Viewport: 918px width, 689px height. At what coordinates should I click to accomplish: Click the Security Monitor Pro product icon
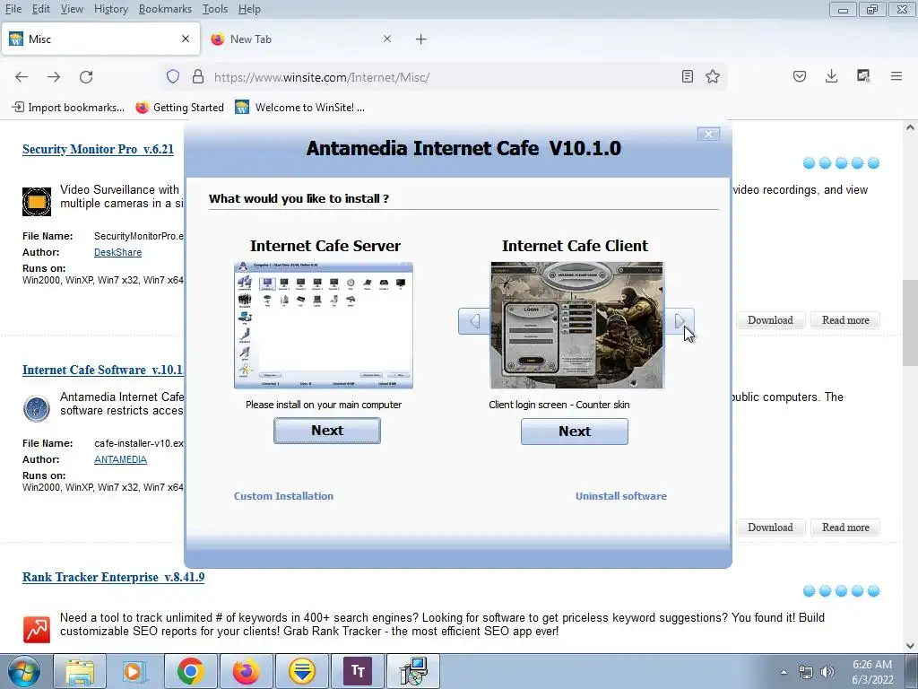coord(36,202)
